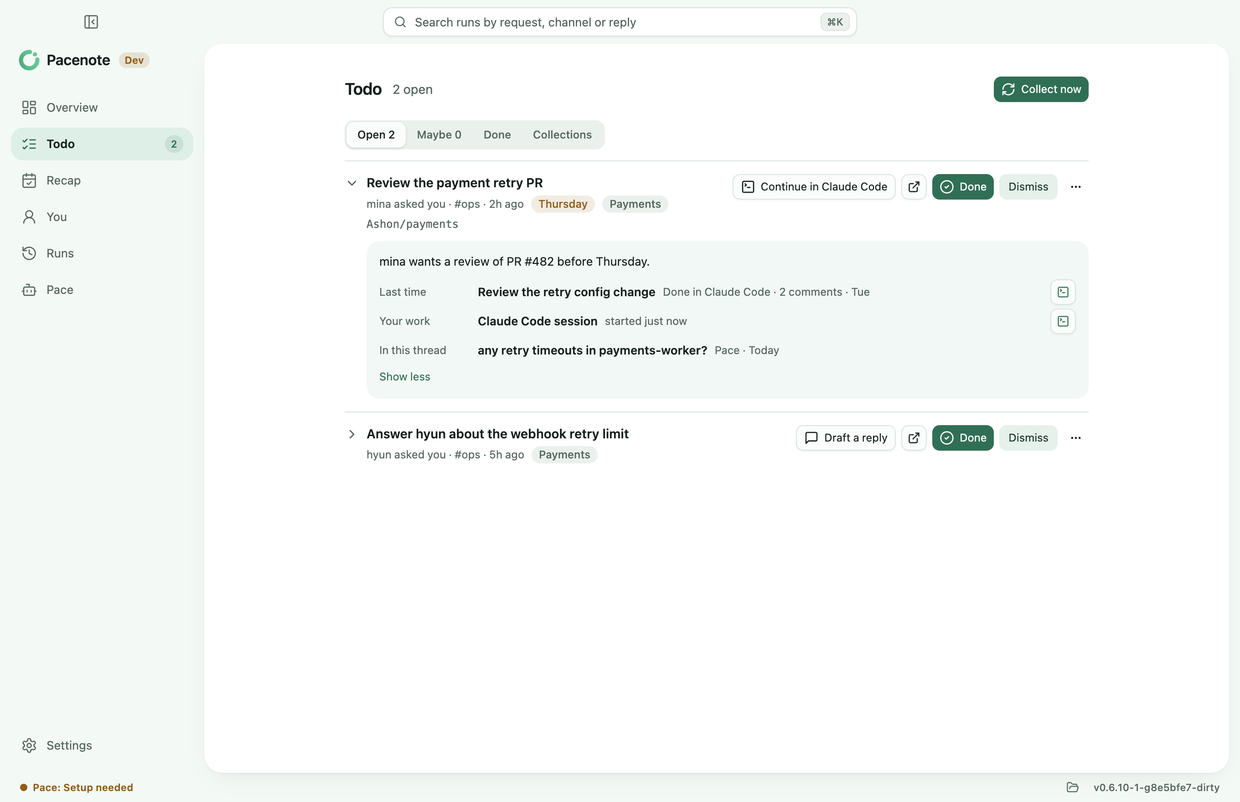Click the Ashon/payments repository text

point(412,224)
